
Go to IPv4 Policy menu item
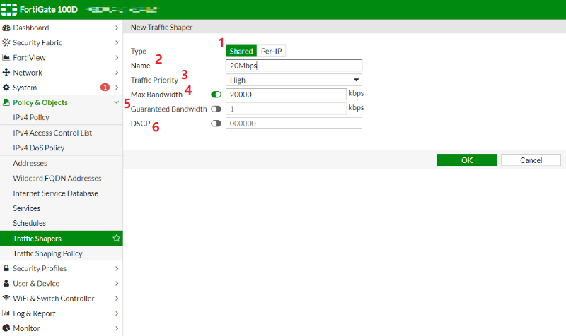31,117
